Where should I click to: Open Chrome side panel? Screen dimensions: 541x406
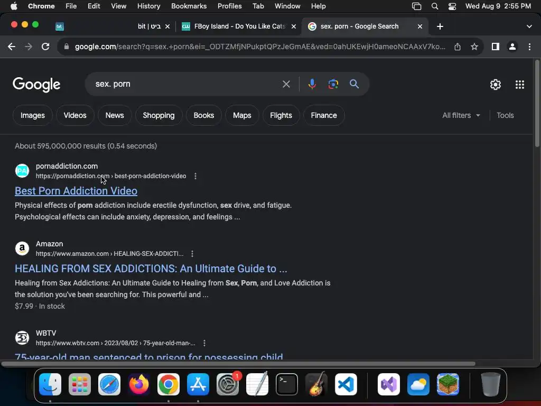pos(496,47)
